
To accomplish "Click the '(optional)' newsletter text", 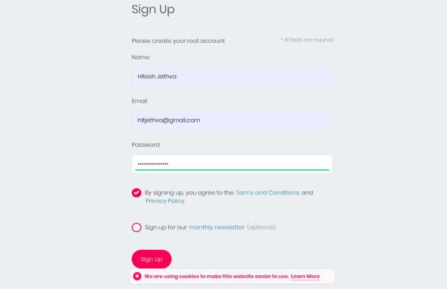I will tap(262, 227).
